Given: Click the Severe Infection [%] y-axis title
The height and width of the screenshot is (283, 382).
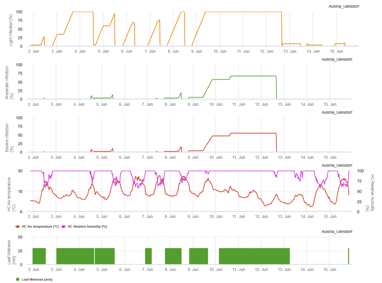Looking at the screenshot, I should click(9, 135).
